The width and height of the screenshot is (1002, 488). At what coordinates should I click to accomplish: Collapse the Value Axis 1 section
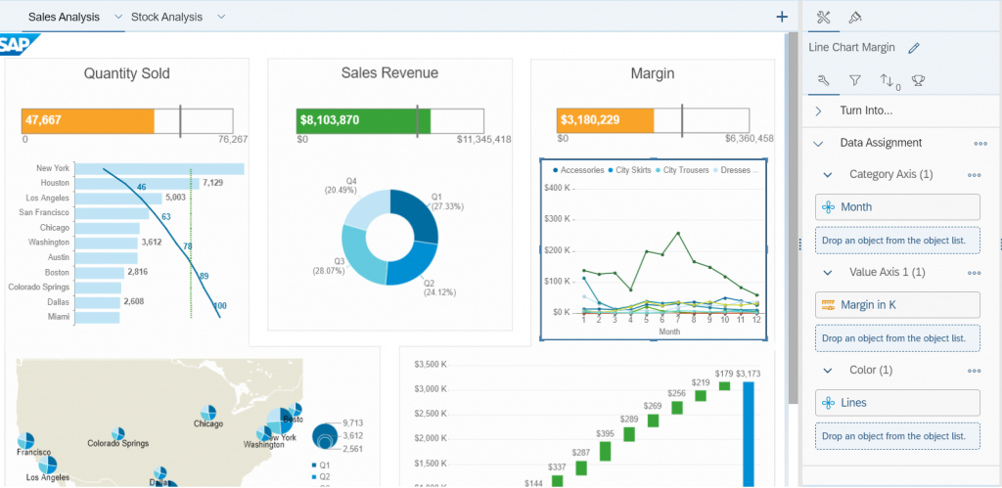828,273
